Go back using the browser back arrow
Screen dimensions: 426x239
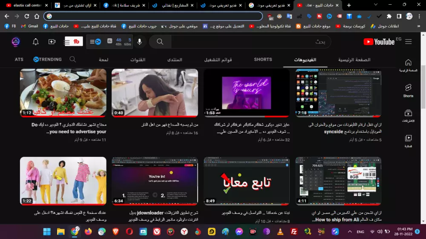[x=7, y=16]
